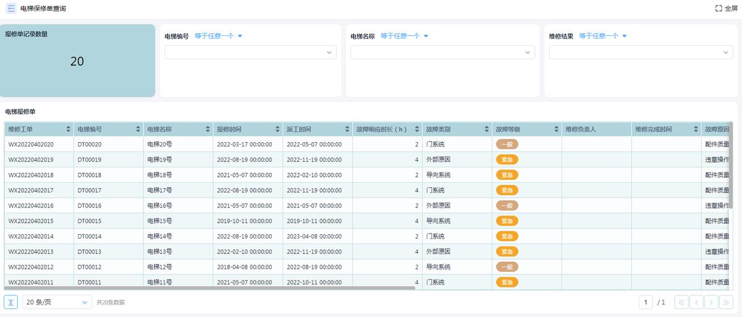
Task: Sort by 维修工单 column icon
Action: tap(68, 129)
